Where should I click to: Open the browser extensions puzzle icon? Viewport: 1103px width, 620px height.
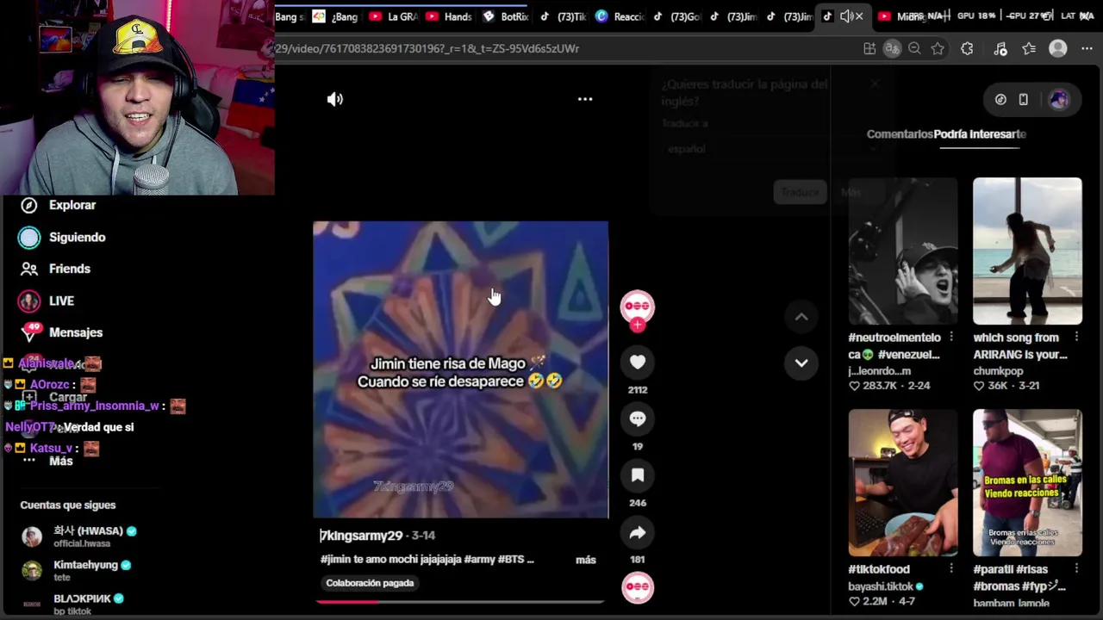(x=967, y=49)
